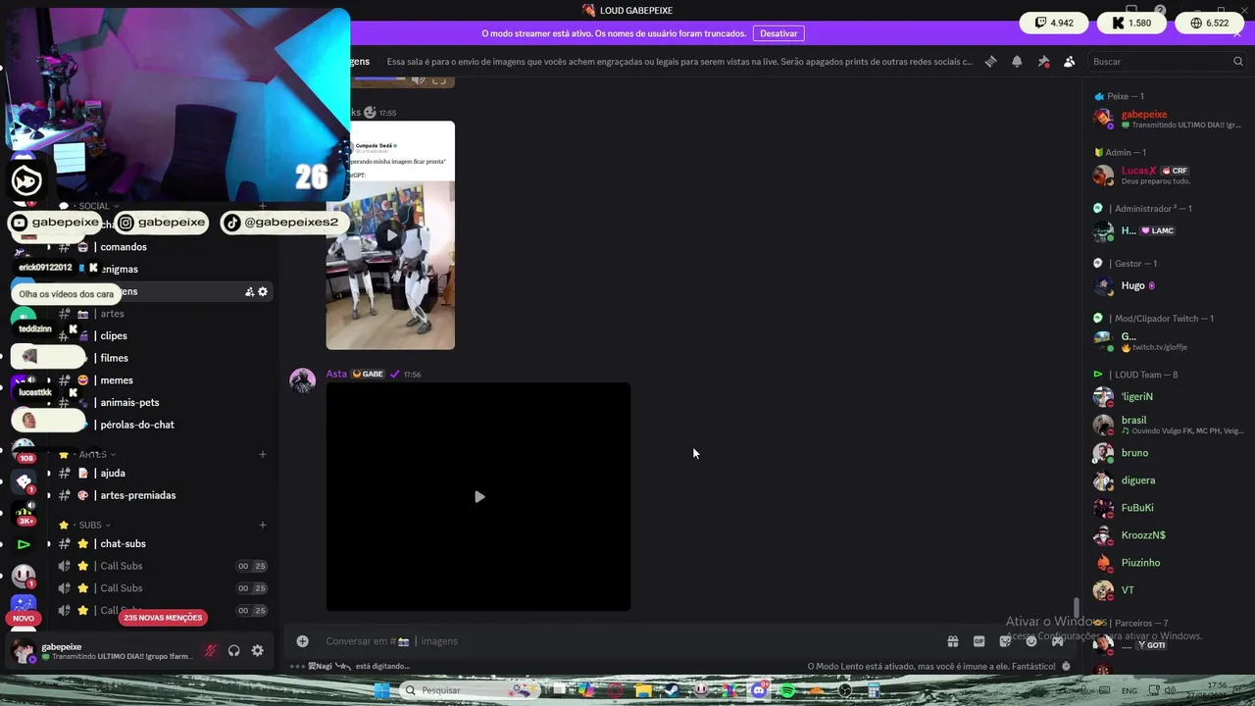This screenshot has width=1255, height=706.
Task: Add channel with plus next to ARTES
Action: pos(262,455)
